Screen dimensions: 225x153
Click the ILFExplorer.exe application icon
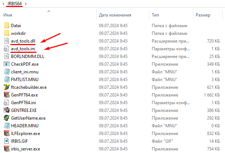[7, 133]
